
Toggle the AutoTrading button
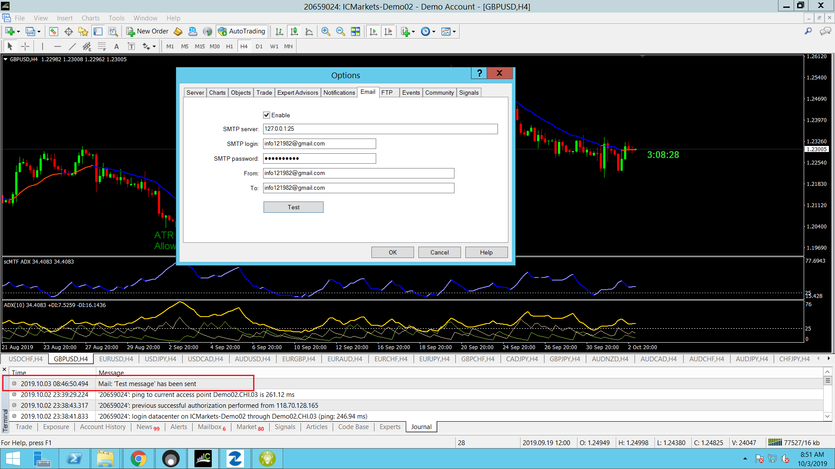tap(242, 31)
